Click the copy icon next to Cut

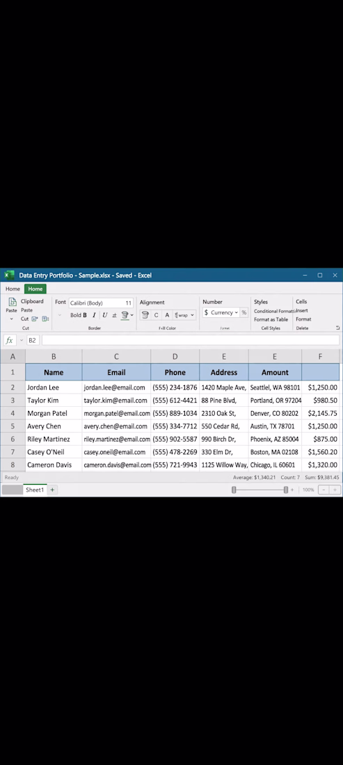click(x=35, y=319)
